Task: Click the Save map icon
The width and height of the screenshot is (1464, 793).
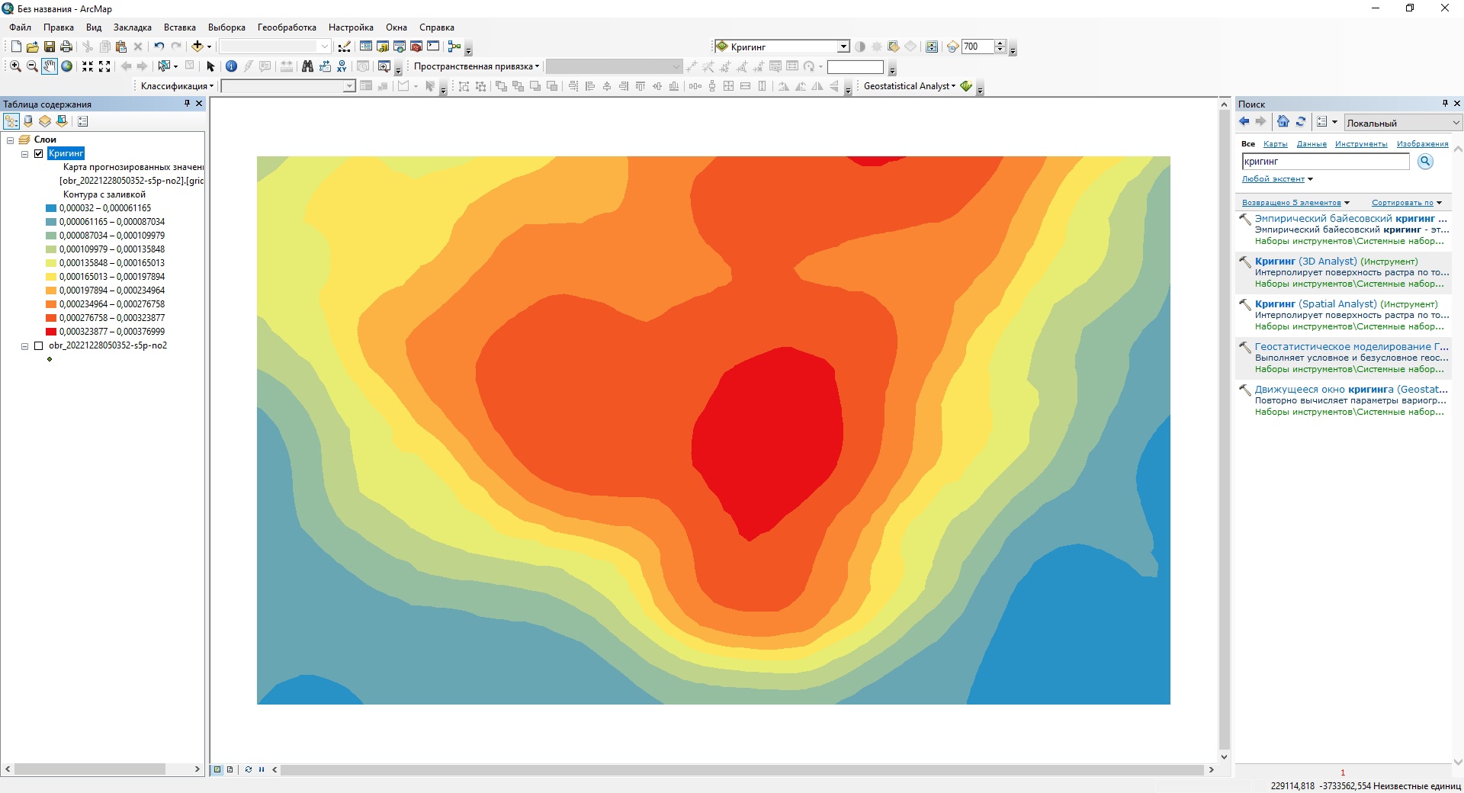Action: pos(50,47)
